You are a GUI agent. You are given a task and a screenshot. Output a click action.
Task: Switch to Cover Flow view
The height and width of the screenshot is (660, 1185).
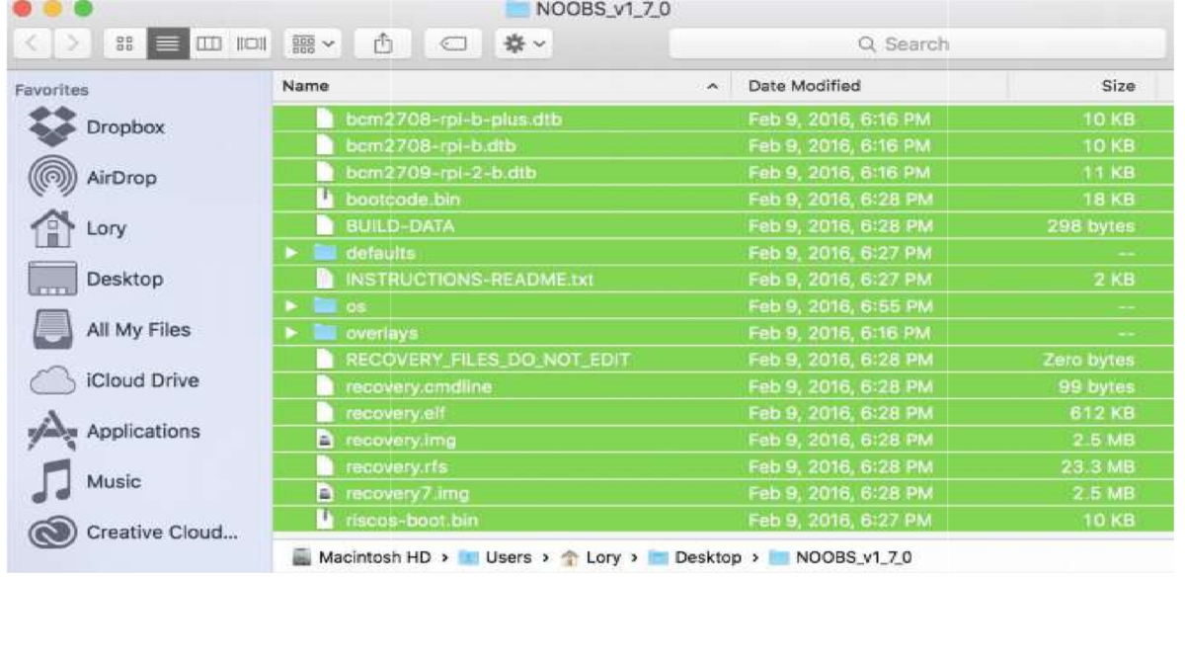(x=250, y=44)
